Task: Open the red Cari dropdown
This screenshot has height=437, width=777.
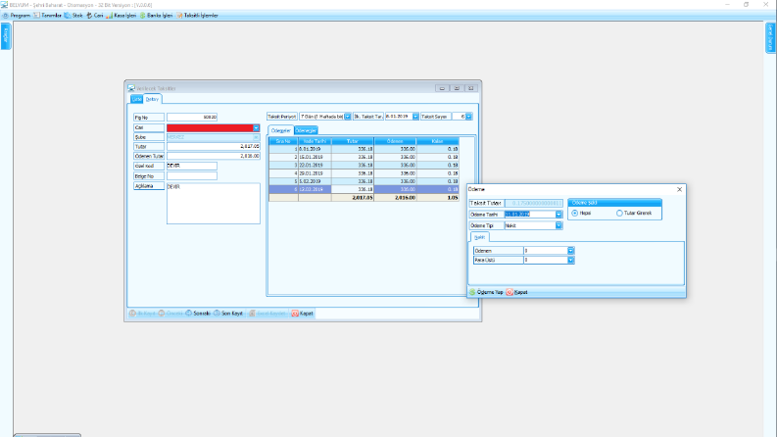Action: coord(256,127)
